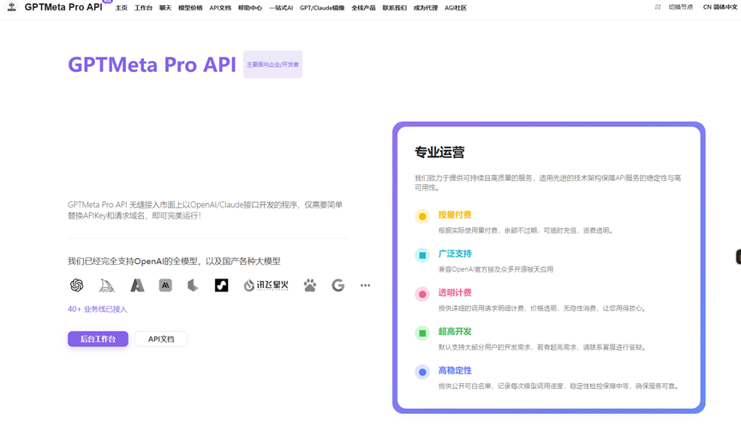Click the OpenAI logo icon
Image resolution: width=741 pixels, height=444 pixels.
[x=76, y=285]
